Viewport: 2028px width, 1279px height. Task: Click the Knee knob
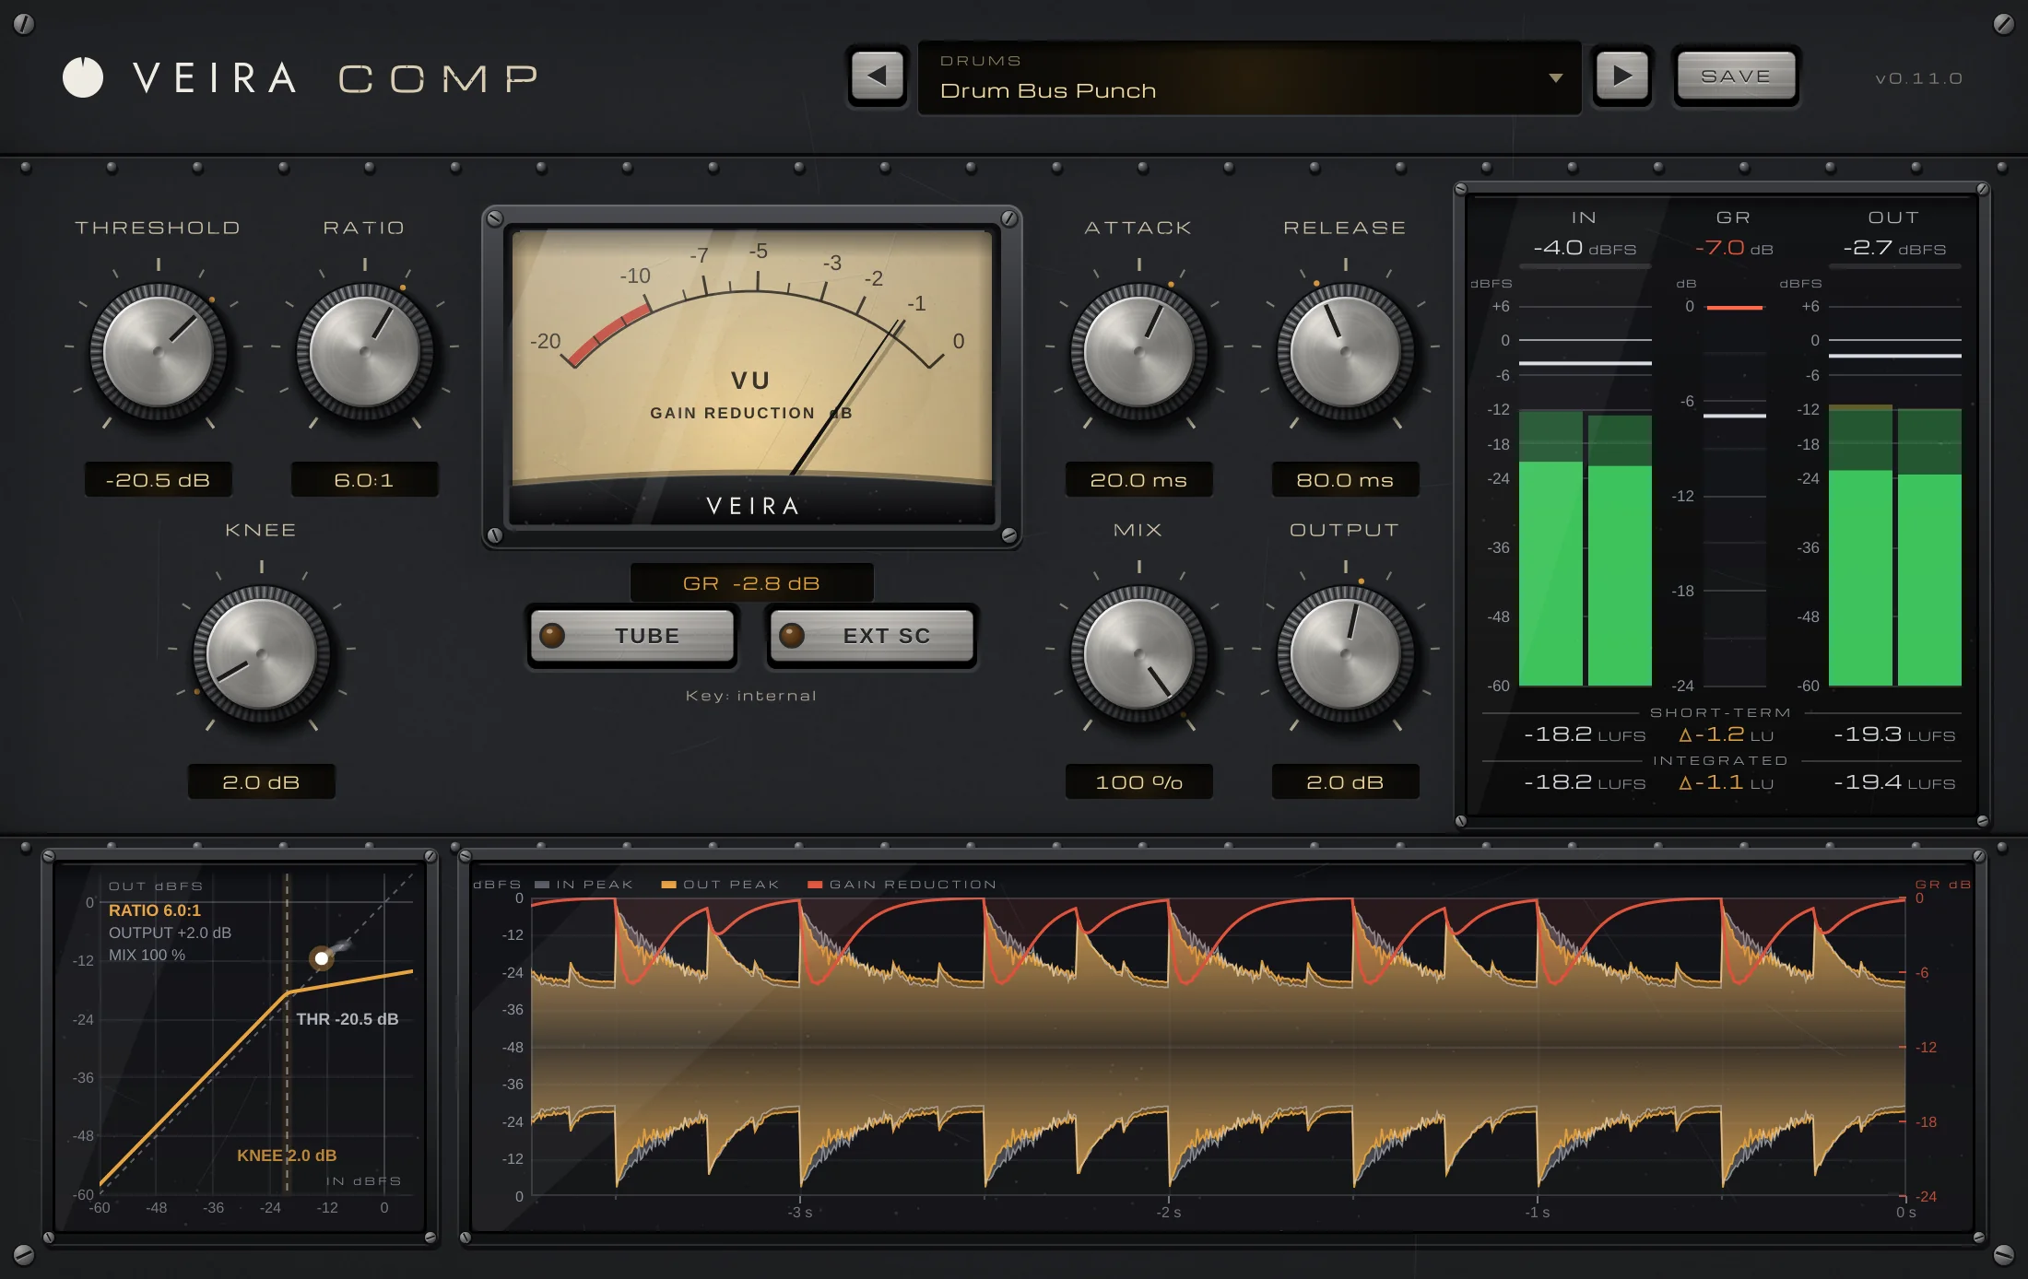pyautogui.click(x=262, y=654)
